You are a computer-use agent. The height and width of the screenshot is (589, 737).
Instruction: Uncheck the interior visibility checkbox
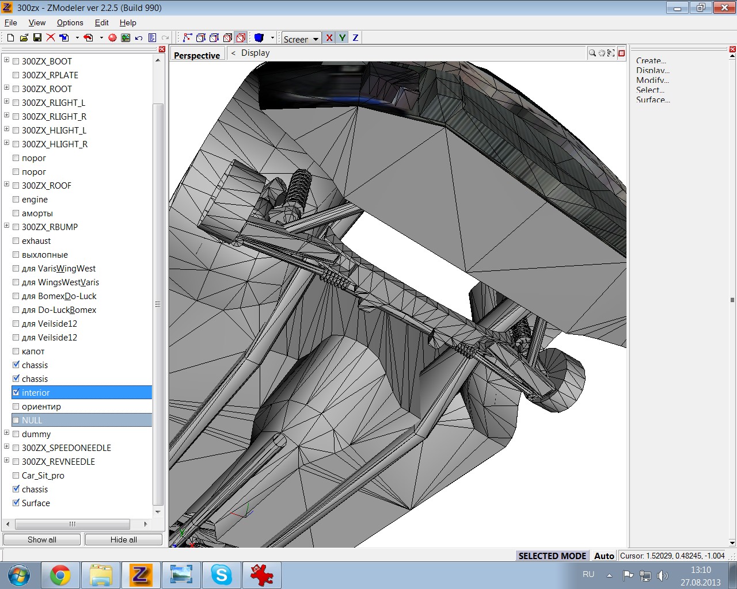pos(16,392)
